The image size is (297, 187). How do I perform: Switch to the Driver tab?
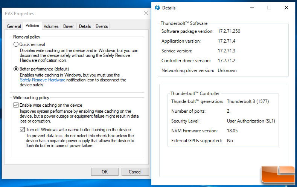(x=69, y=26)
